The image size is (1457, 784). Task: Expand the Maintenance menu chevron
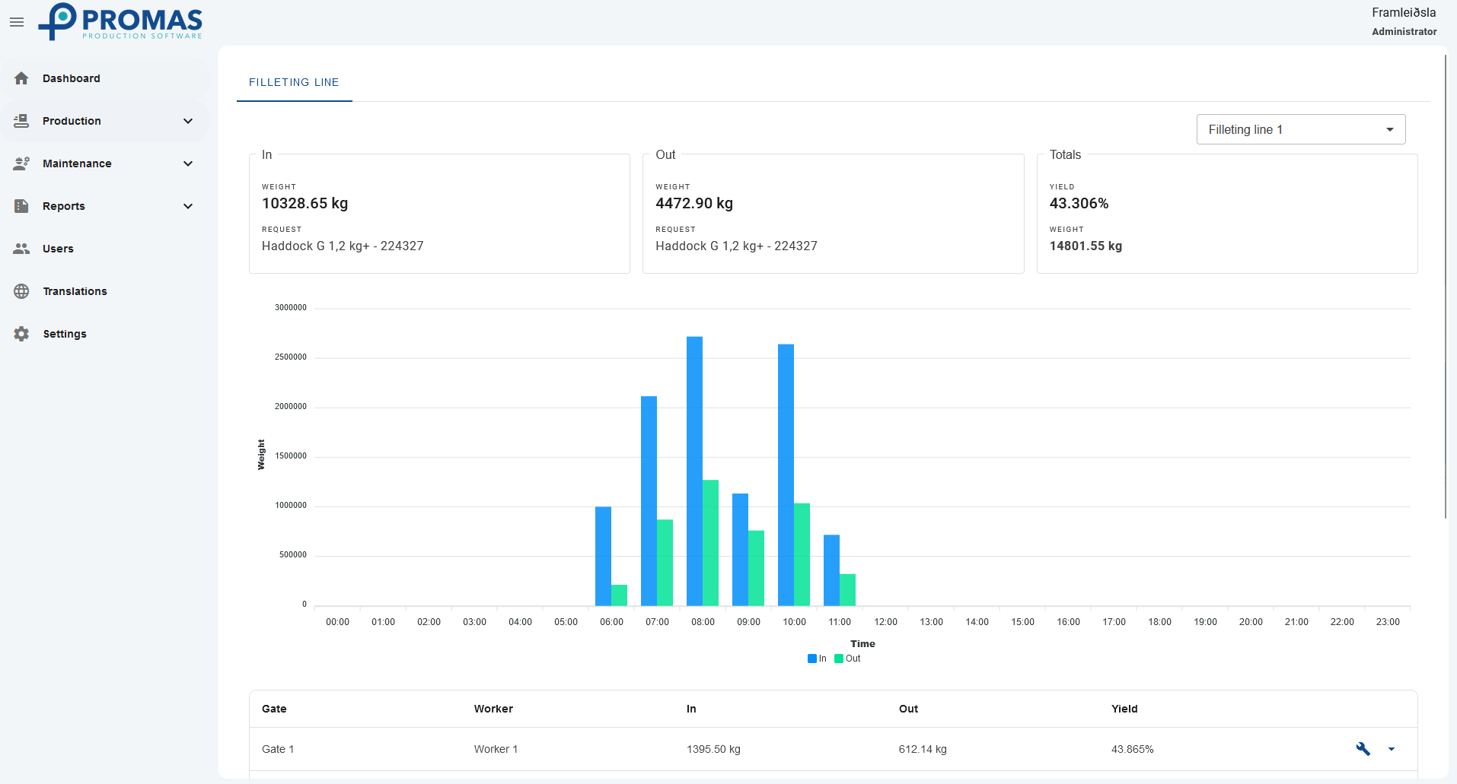point(188,163)
